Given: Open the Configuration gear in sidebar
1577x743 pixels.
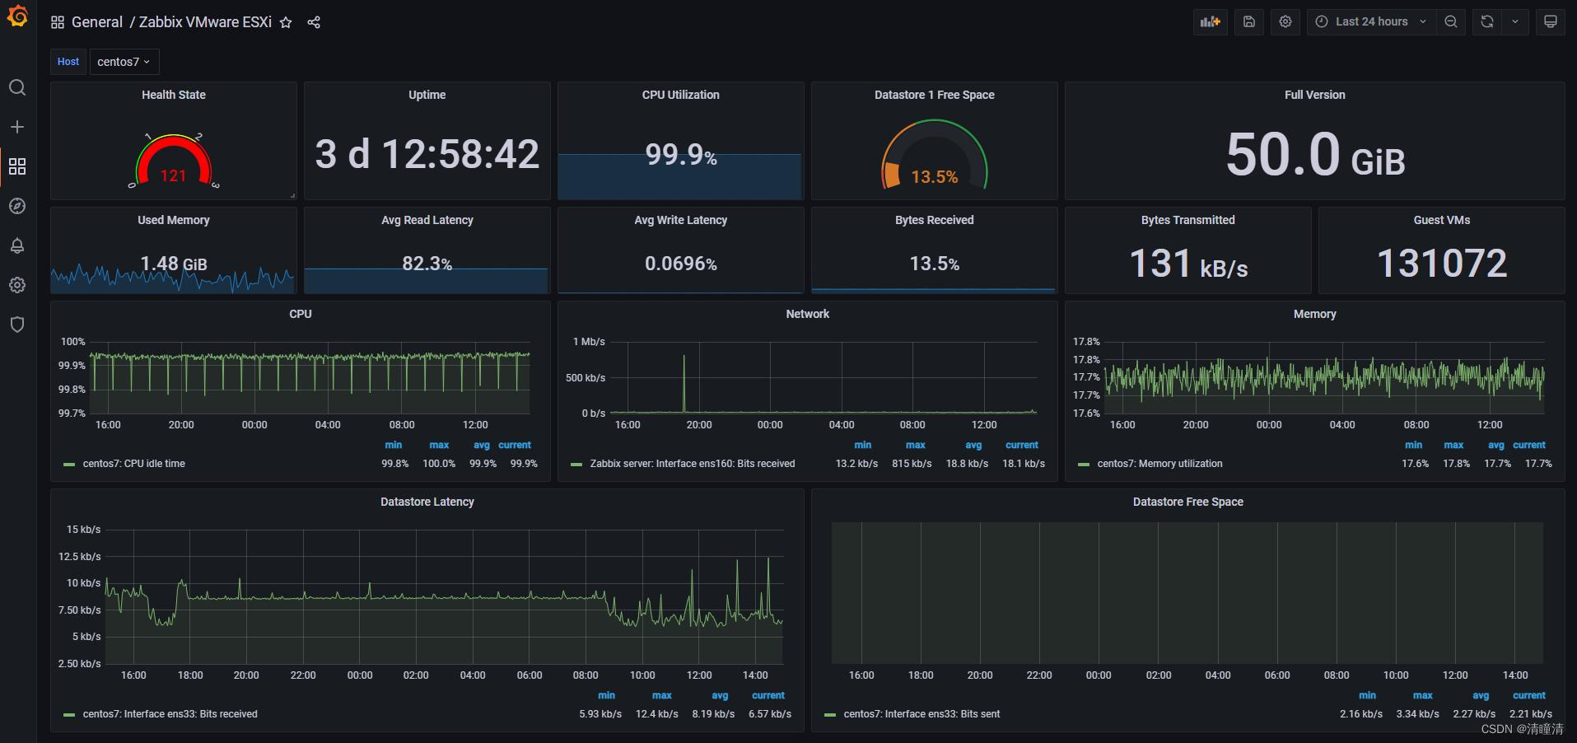Looking at the screenshot, I should coord(17,285).
